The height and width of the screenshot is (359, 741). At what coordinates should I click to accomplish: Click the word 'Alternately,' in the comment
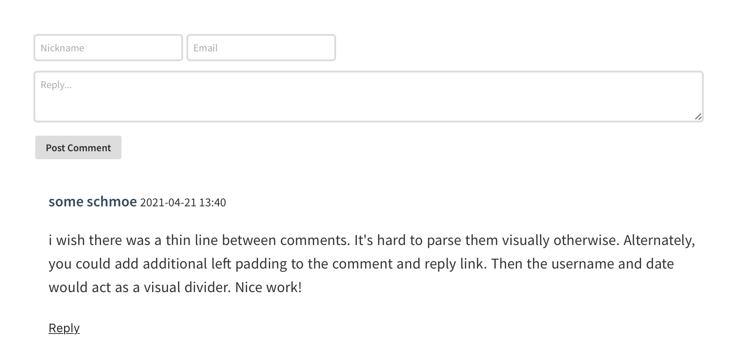659,240
